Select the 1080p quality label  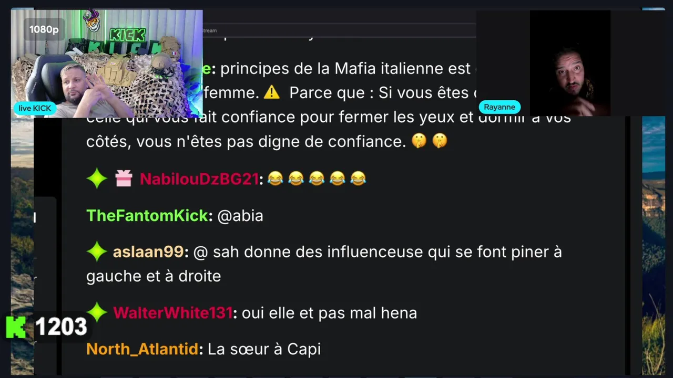[44, 30]
